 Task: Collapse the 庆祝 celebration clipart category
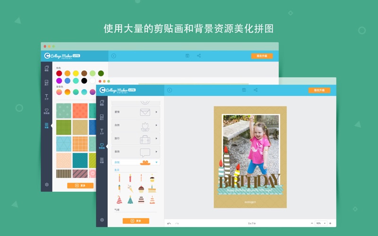[x=136, y=162]
